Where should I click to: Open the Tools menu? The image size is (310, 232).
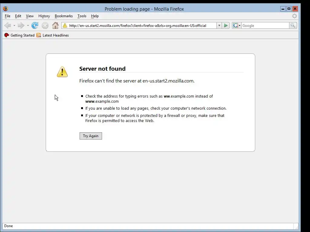(x=82, y=16)
